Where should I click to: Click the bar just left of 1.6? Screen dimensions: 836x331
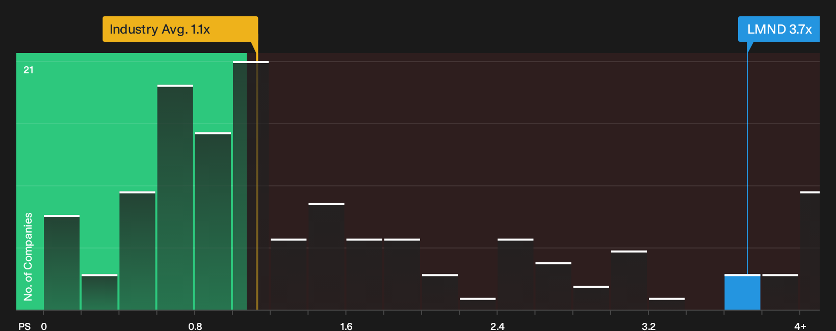point(326,257)
